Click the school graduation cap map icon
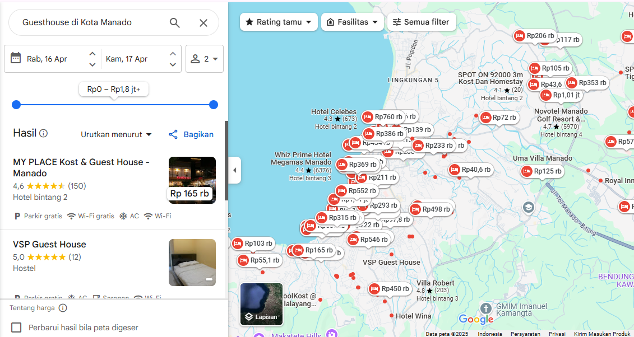 pos(529,208)
